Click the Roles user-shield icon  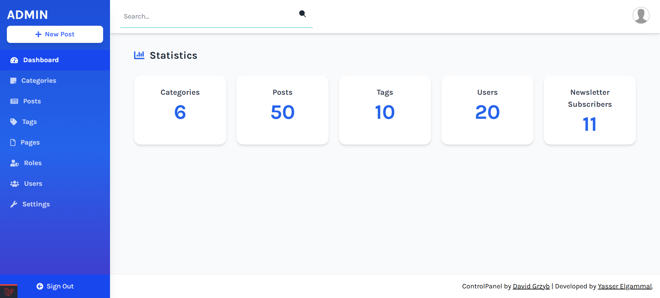[x=14, y=163]
